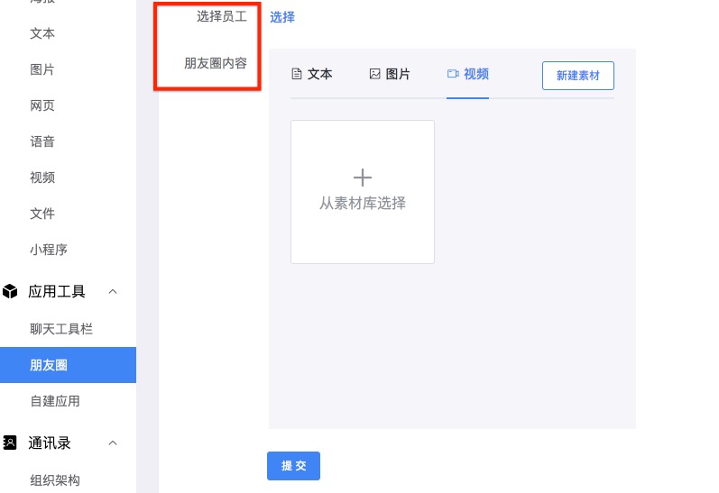
Task: Open 视频 in the sidebar
Action: (x=42, y=178)
